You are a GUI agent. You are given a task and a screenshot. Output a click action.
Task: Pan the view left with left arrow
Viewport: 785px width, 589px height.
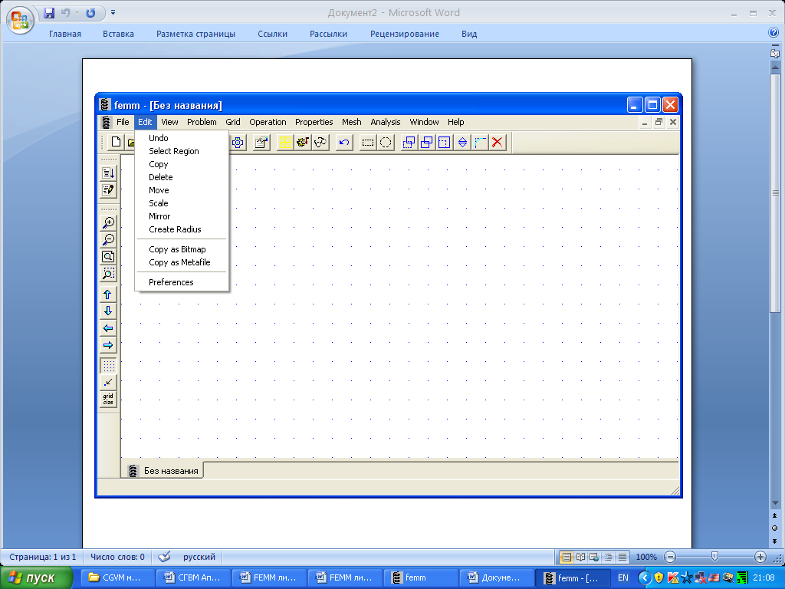point(108,328)
